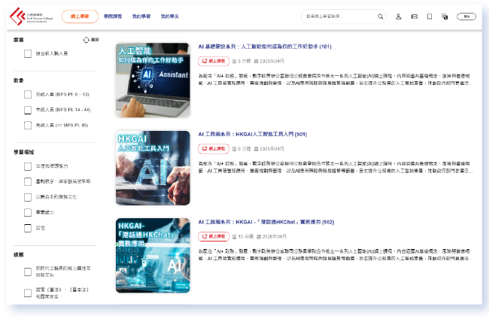Tick the MPS Pt. 14 - 44 checkbox
The height and width of the screenshot is (322, 489).
28,110
